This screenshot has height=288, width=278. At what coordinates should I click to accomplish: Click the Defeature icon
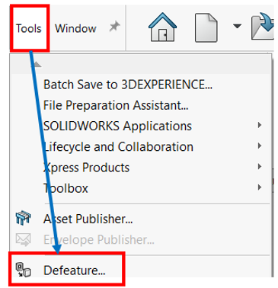pos(23,270)
